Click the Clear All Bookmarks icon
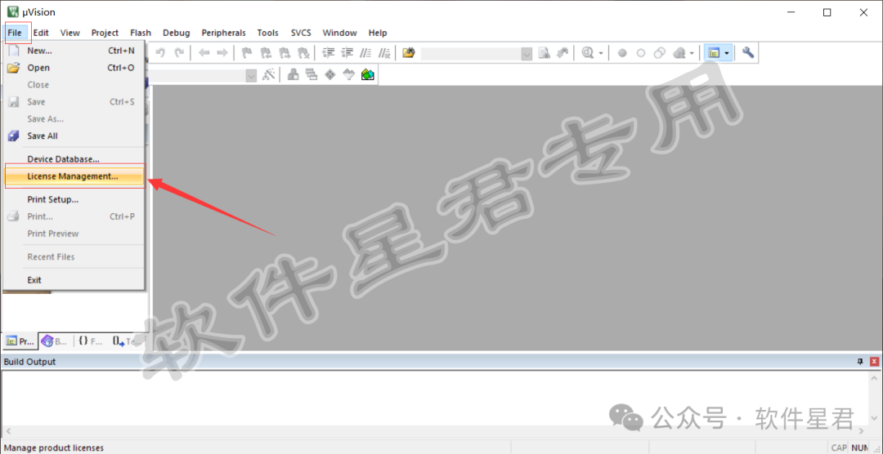Screen dimensions: 883x454 303,53
